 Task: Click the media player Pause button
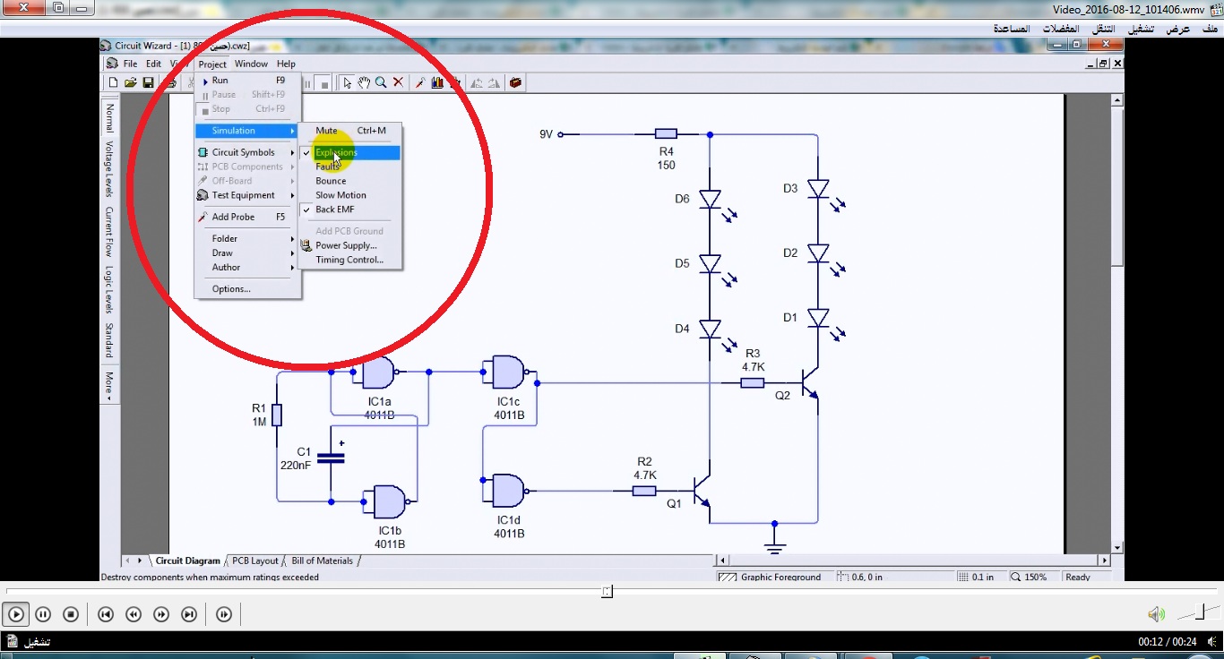(43, 614)
